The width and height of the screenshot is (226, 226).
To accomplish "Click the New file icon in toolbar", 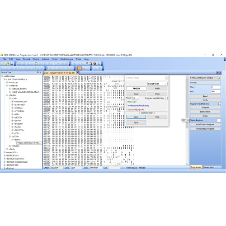I will [x=4, y=64].
